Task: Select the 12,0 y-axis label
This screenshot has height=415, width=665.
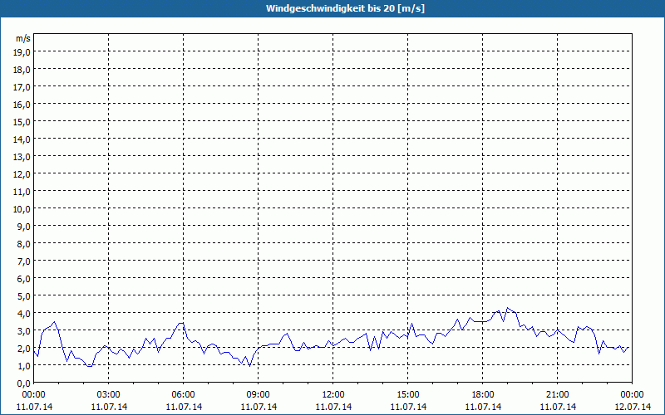Action: click(x=22, y=174)
